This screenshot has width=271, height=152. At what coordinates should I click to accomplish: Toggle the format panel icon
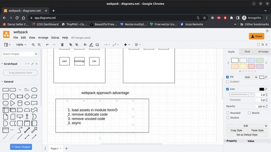tap(263, 45)
